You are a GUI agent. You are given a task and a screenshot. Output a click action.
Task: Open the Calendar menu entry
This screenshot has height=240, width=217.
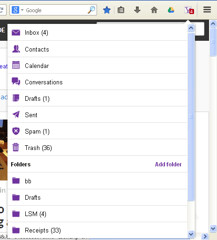tap(97, 65)
